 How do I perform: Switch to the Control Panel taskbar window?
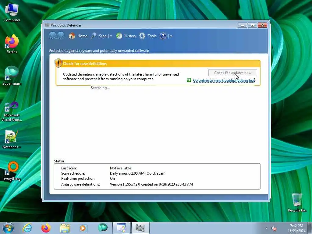click(122, 228)
